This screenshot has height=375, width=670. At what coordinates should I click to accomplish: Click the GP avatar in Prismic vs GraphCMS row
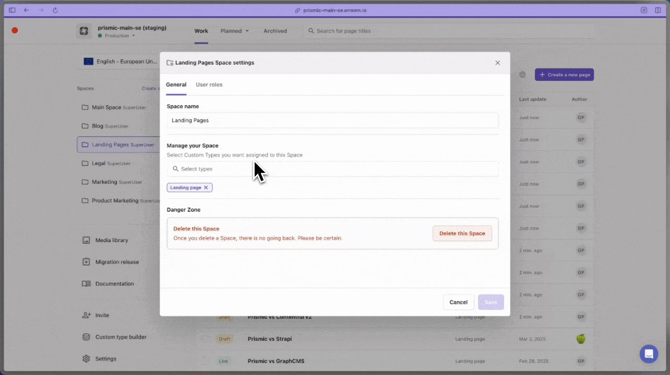click(581, 361)
